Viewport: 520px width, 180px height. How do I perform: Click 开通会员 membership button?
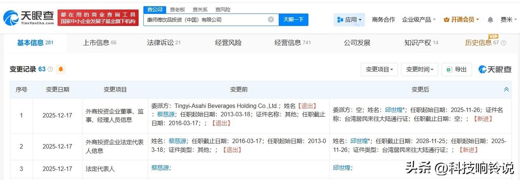coord(461,19)
